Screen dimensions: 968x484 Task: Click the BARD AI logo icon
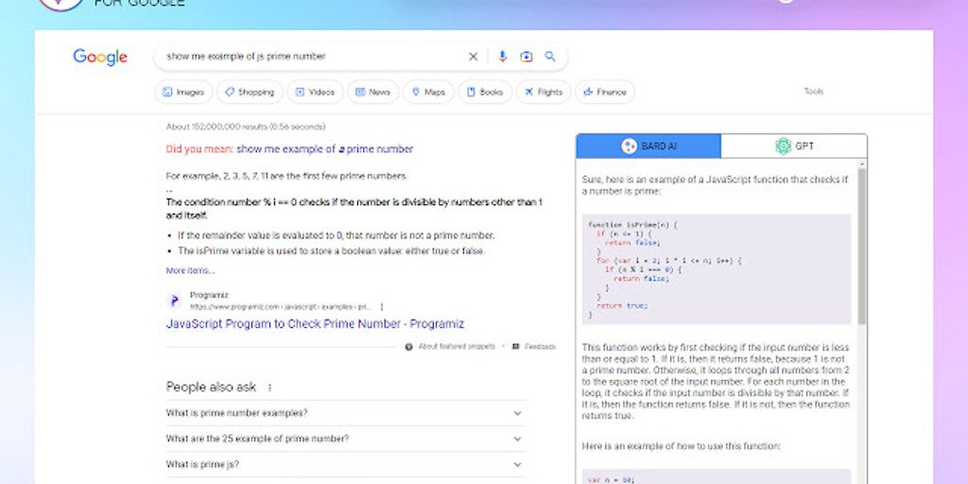pos(629,147)
